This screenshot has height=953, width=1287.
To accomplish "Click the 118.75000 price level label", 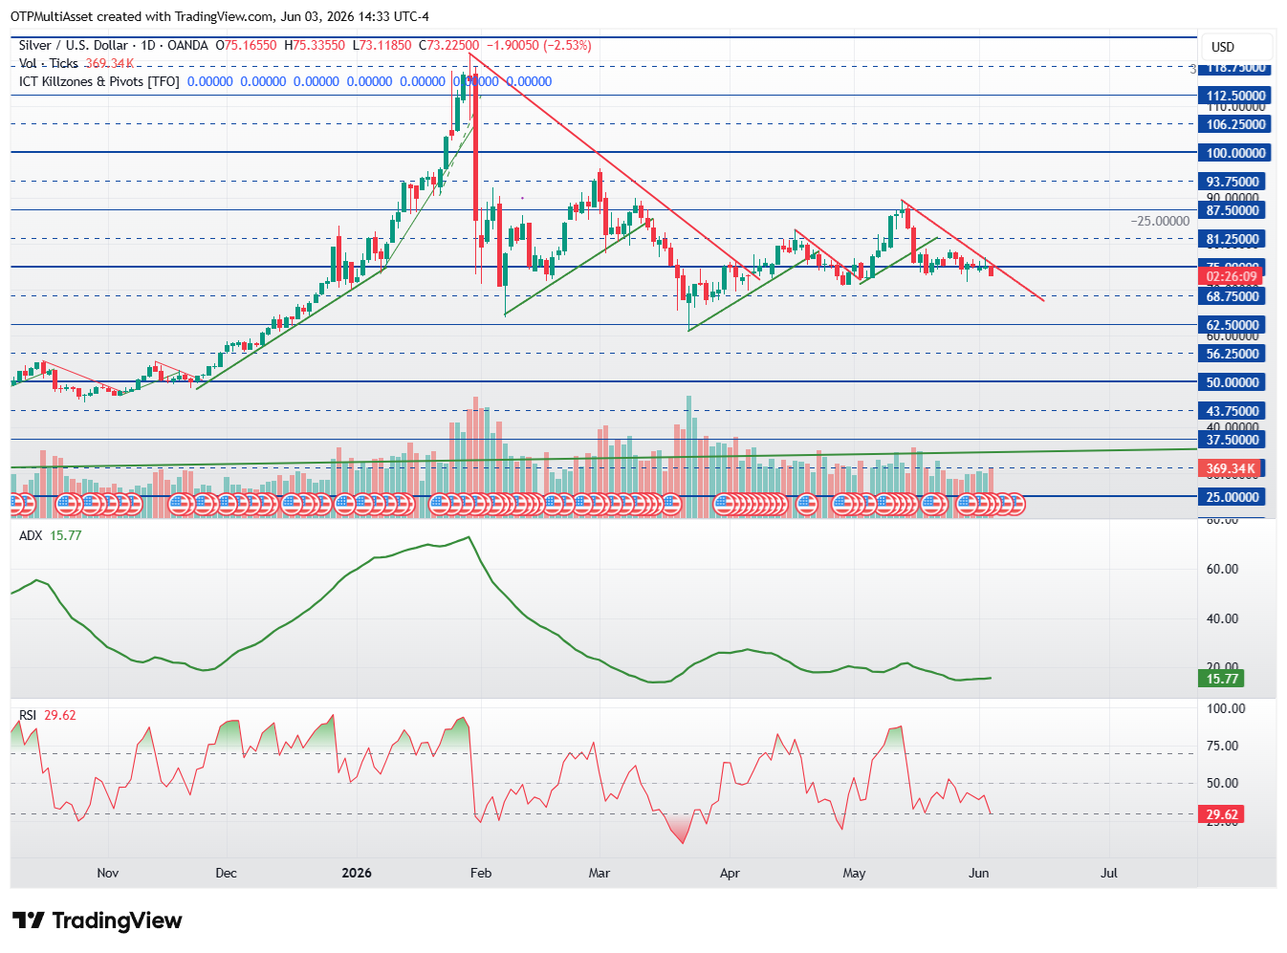I will click(x=1235, y=68).
